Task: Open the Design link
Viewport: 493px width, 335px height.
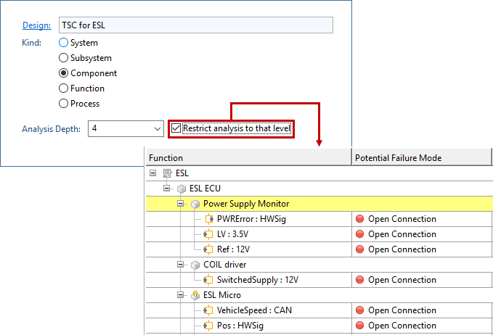Action: tap(37, 25)
